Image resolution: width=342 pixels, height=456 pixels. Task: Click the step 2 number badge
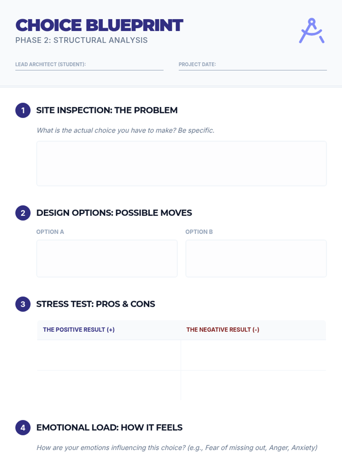[23, 213]
